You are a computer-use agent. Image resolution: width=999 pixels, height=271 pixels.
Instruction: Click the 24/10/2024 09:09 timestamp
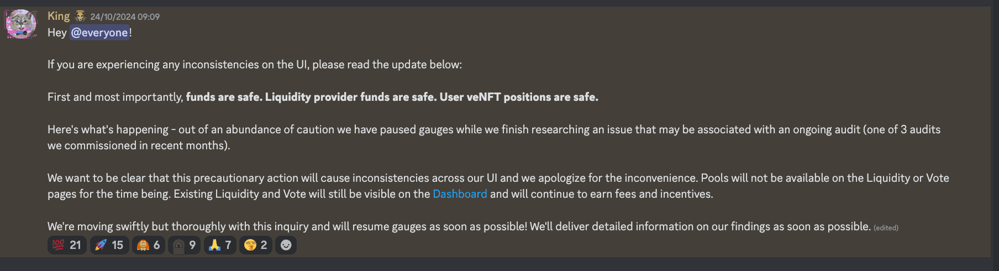125,17
